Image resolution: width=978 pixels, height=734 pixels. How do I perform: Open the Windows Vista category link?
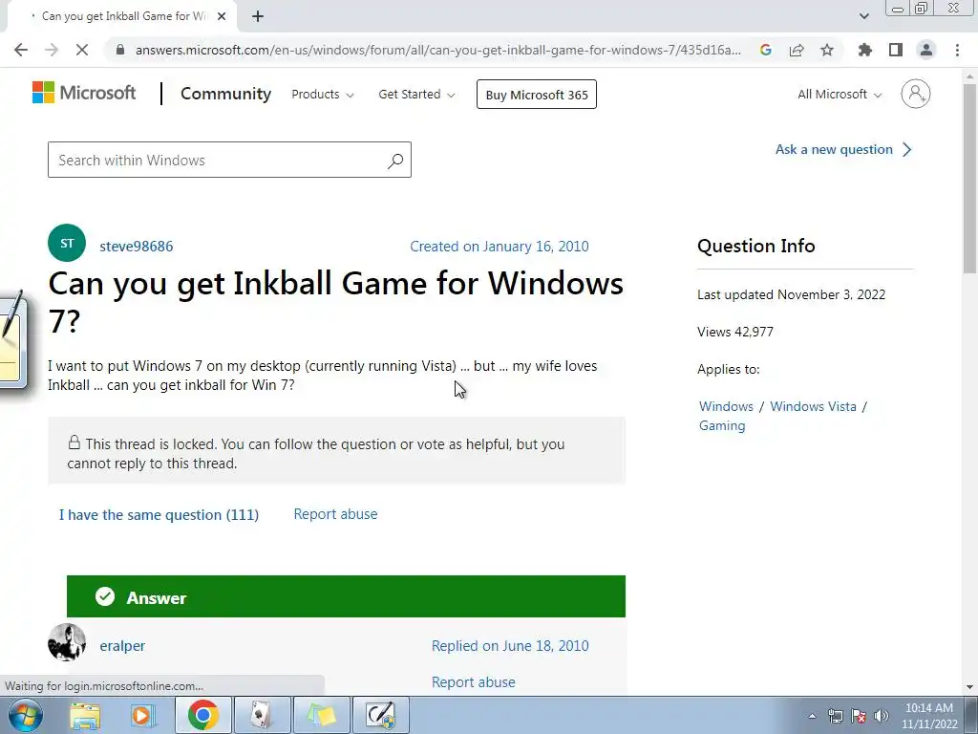click(814, 406)
